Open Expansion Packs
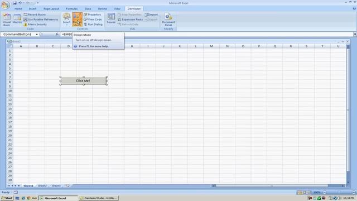This screenshot has height=201, width=357. 130,20
